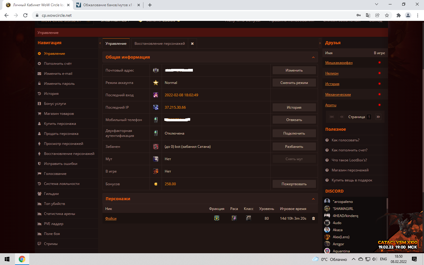The image size is (424, 265).
Task: Click the bookmark star in address bar
Action: coord(387,15)
